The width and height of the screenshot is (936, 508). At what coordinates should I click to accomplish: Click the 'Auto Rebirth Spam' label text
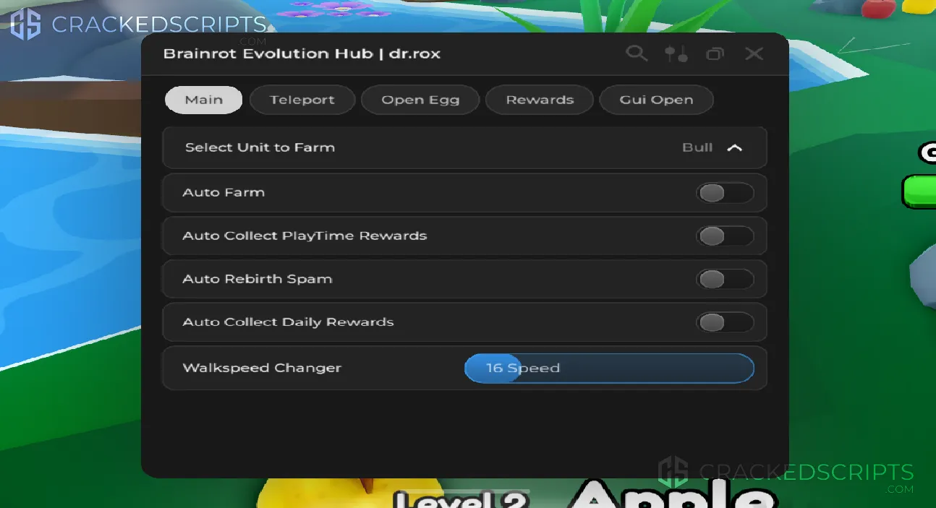click(x=258, y=279)
